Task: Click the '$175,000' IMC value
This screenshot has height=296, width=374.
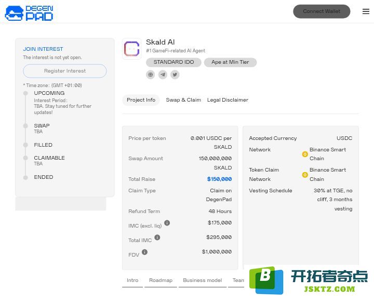Action: click(x=220, y=223)
